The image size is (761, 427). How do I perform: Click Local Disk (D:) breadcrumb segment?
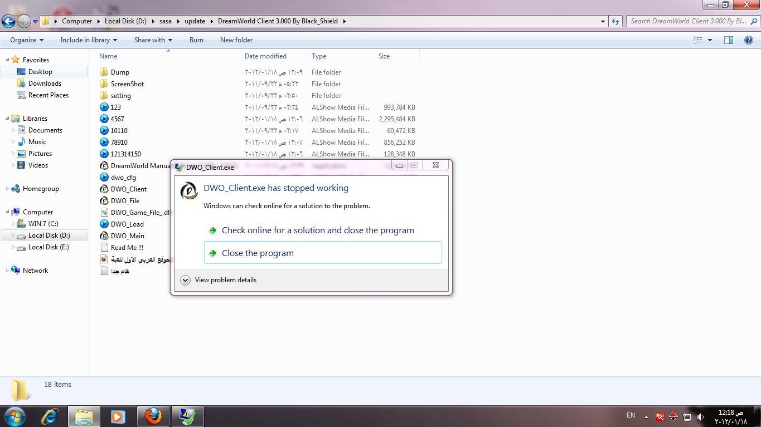[x=125, y=21]
